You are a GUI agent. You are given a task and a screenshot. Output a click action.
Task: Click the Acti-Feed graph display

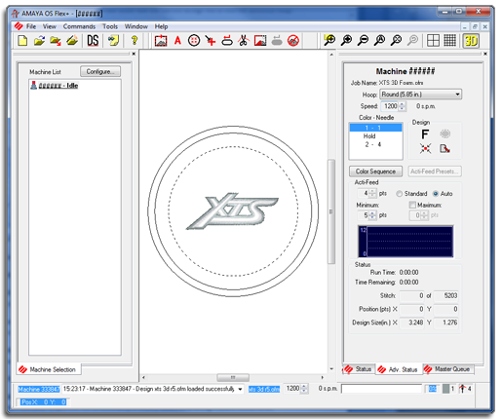tap(405, 242)
